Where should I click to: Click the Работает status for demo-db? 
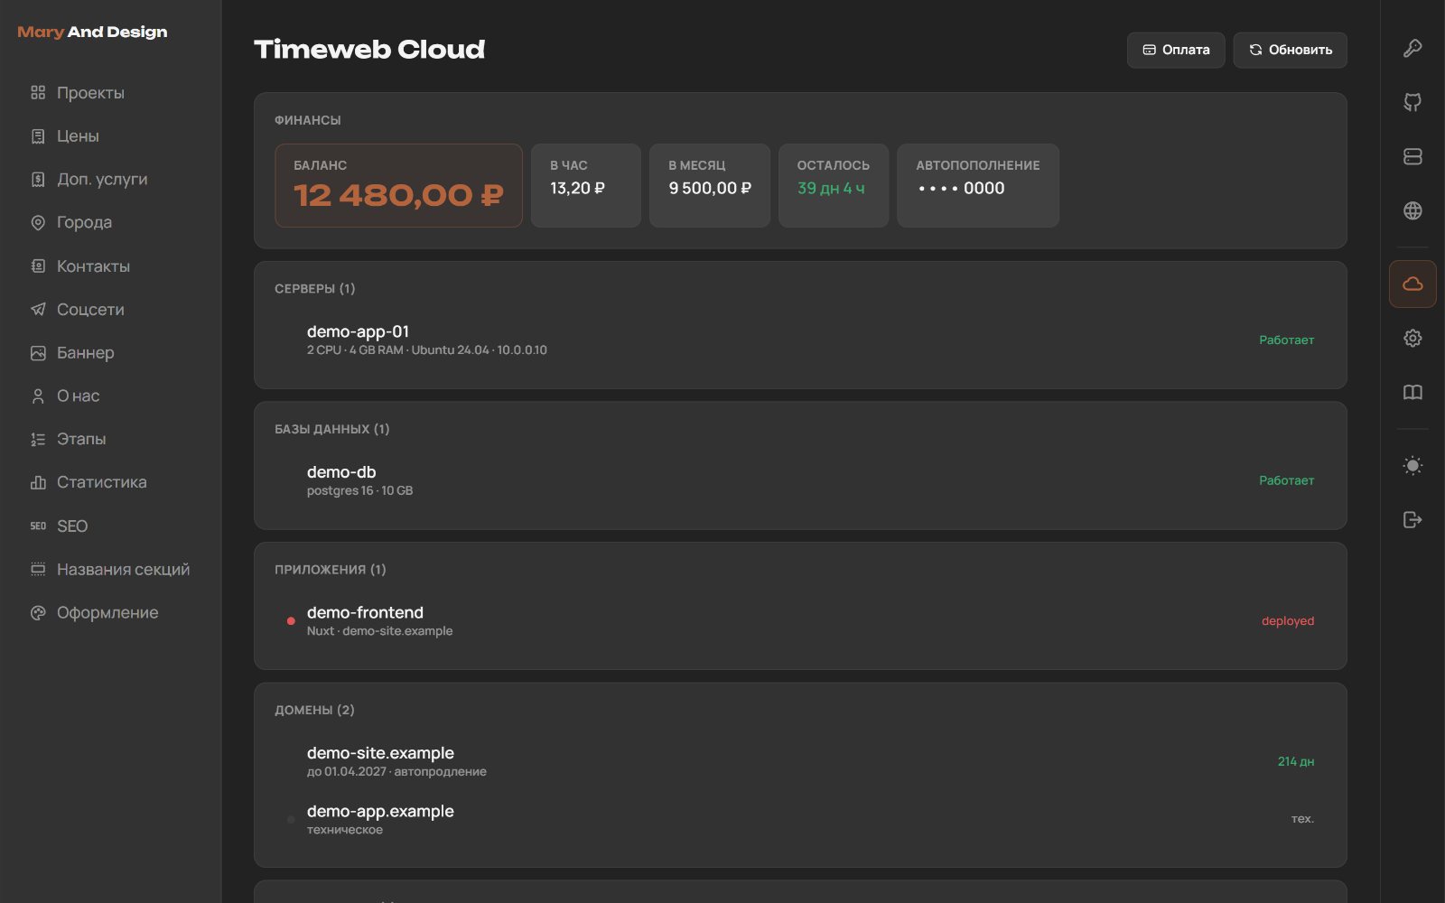click(1287, 480)
